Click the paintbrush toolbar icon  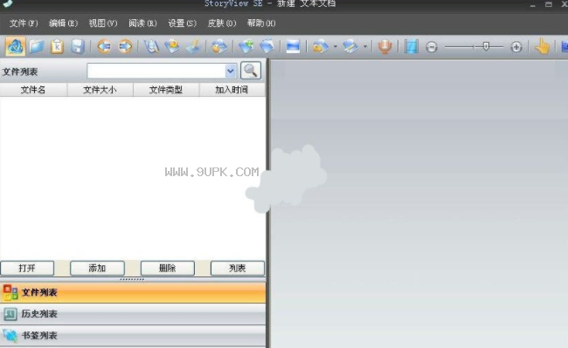(193, 46)
